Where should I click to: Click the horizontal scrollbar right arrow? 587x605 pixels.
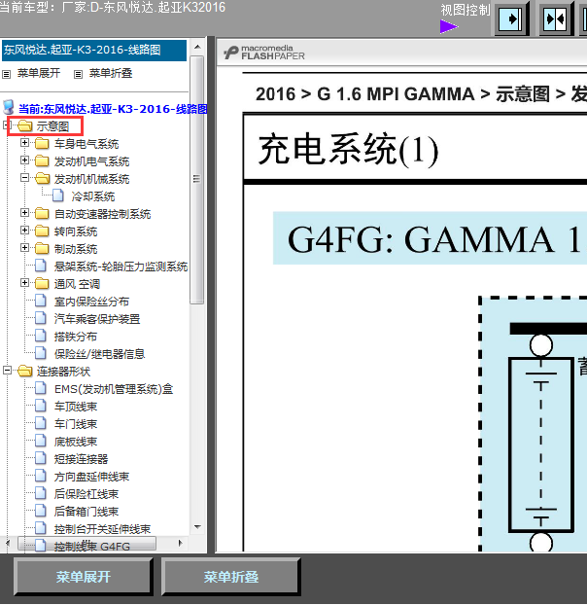(x=180, y=544)
